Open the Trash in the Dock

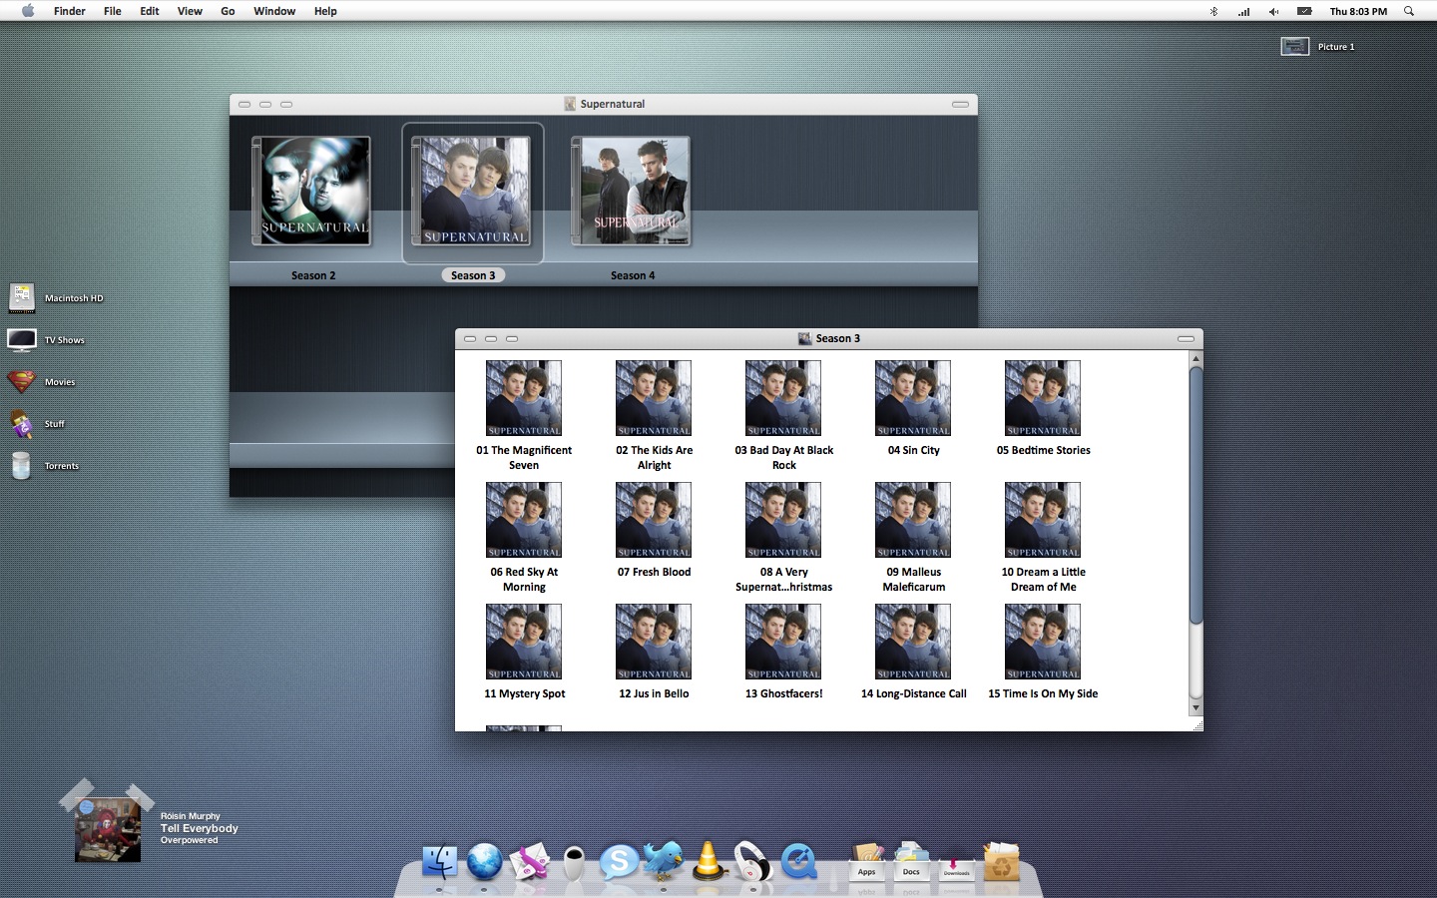tap(1002, 863)
